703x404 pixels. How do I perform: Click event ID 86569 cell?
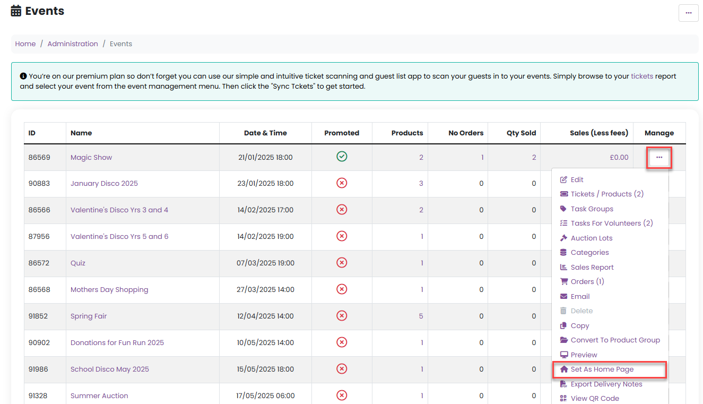[x=45, y=157]
